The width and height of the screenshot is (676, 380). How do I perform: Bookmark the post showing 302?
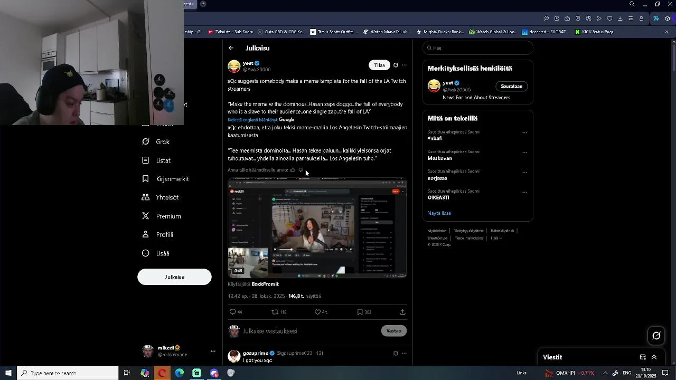[364, 312]
